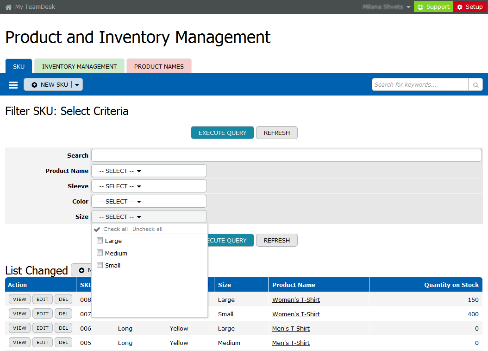Click the Check all checkmark option
The width and height of the screenshot is (488, 351).
click(x=111, y=229)
